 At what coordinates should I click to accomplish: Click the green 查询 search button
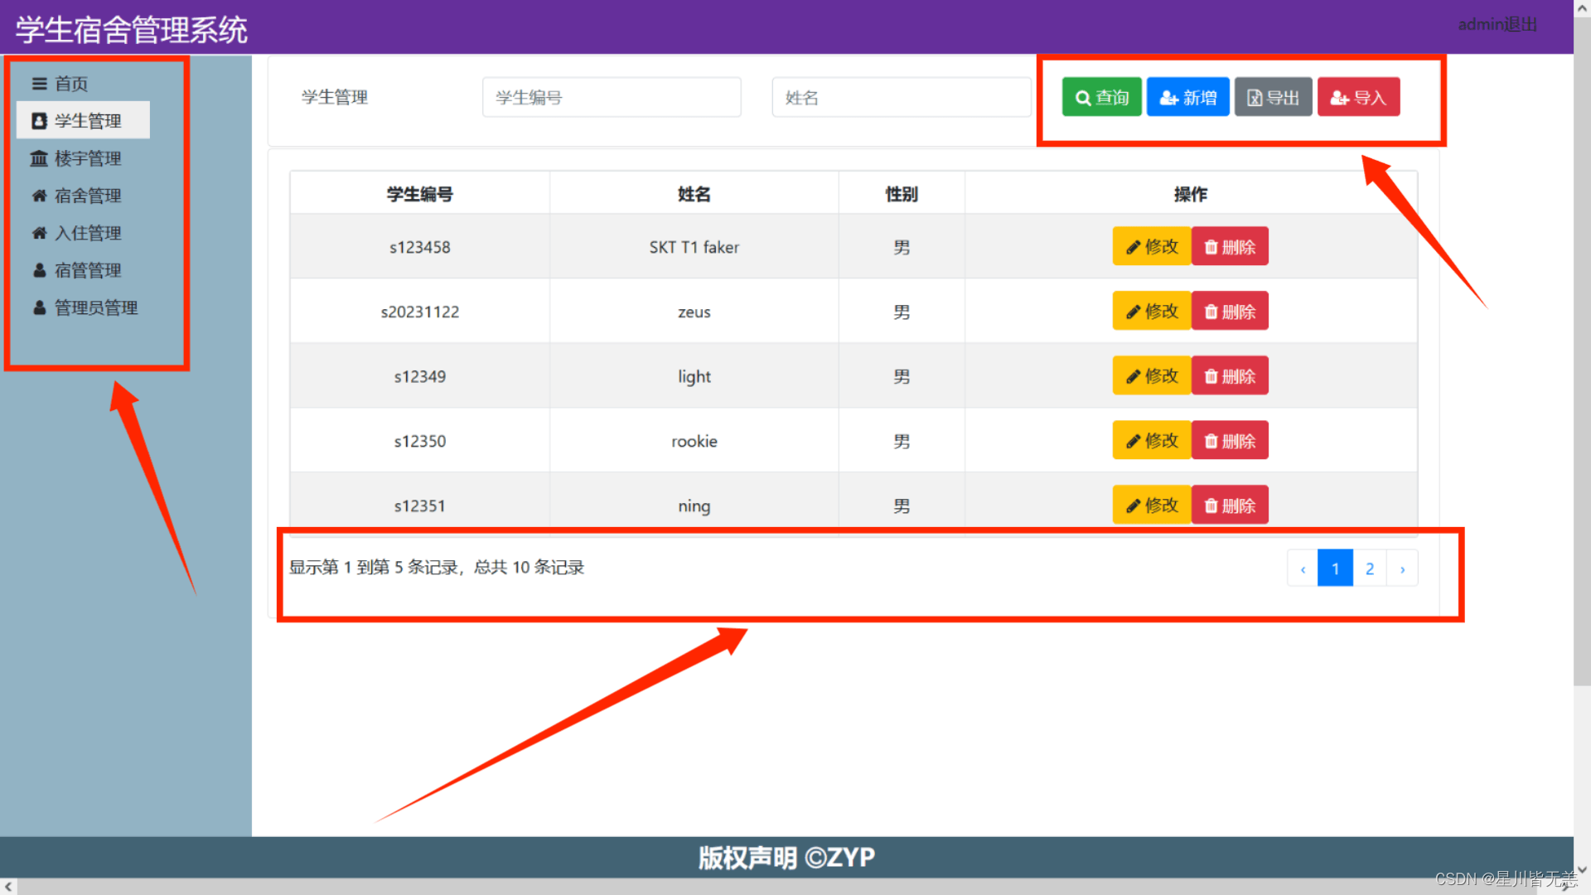pyautogui.click(x=1101, y=98)
